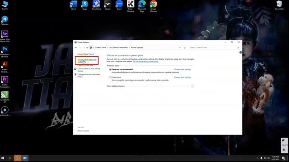
Task: Open recent locations dropdown arrow
Action: pos(84,48)
